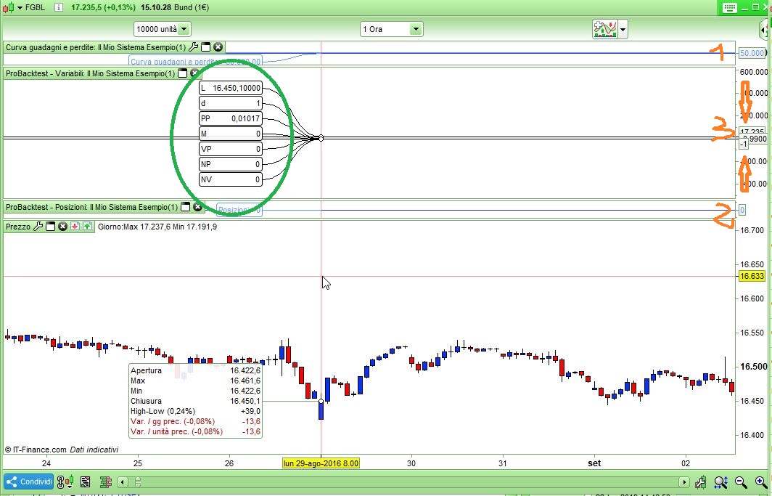Expand the indicators toolbar dropdown arrow

point(623,30)
